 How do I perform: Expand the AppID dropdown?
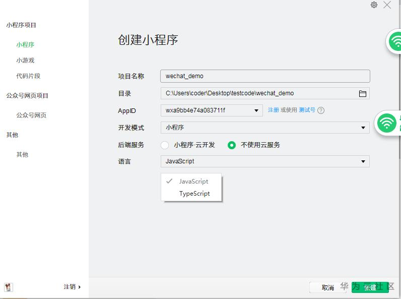click(x=212, y=110)
